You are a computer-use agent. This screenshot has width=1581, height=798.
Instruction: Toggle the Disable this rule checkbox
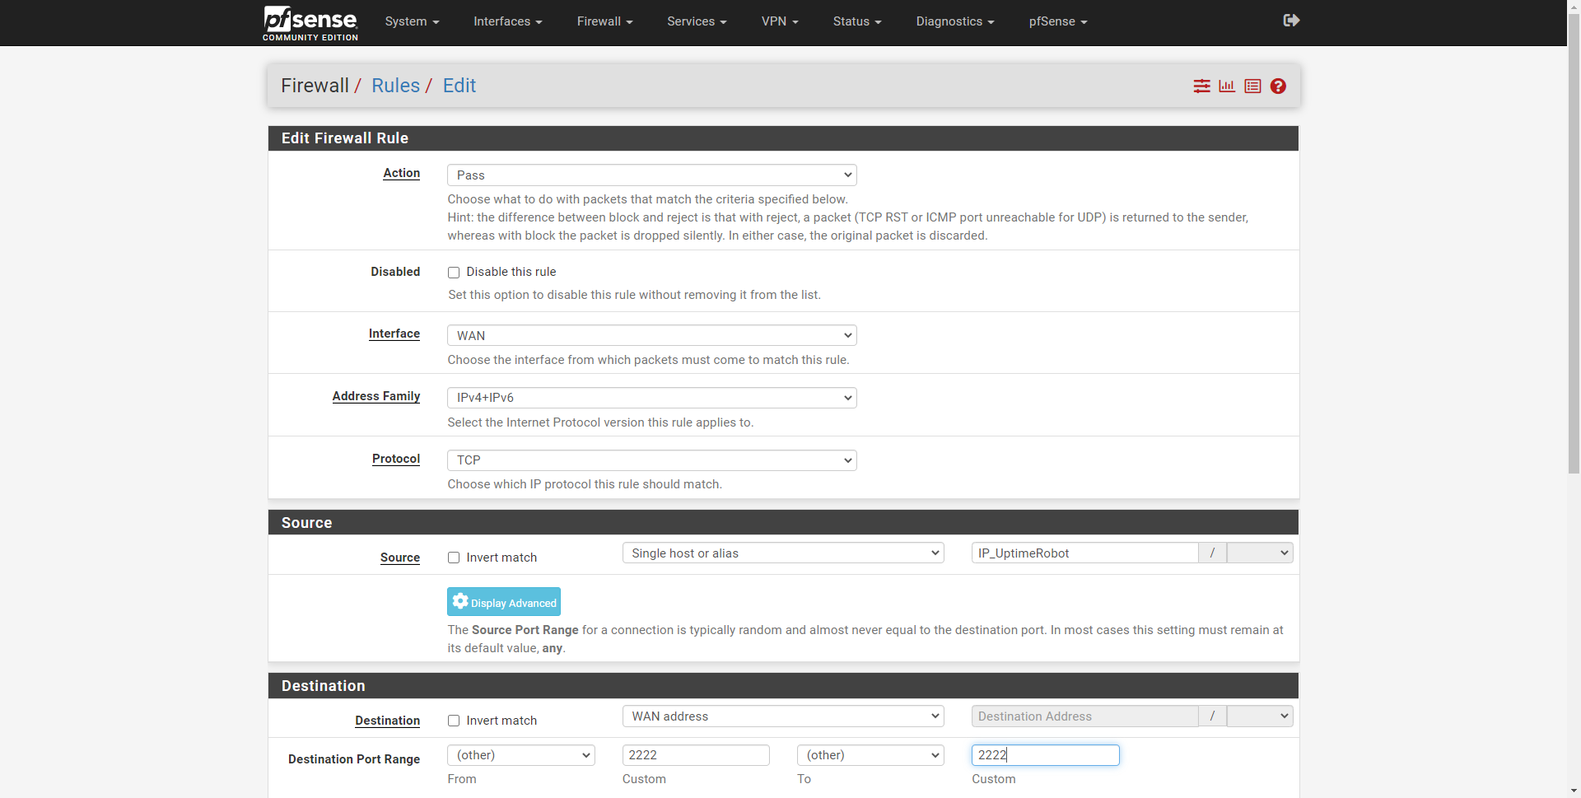(x=454, y=273)
